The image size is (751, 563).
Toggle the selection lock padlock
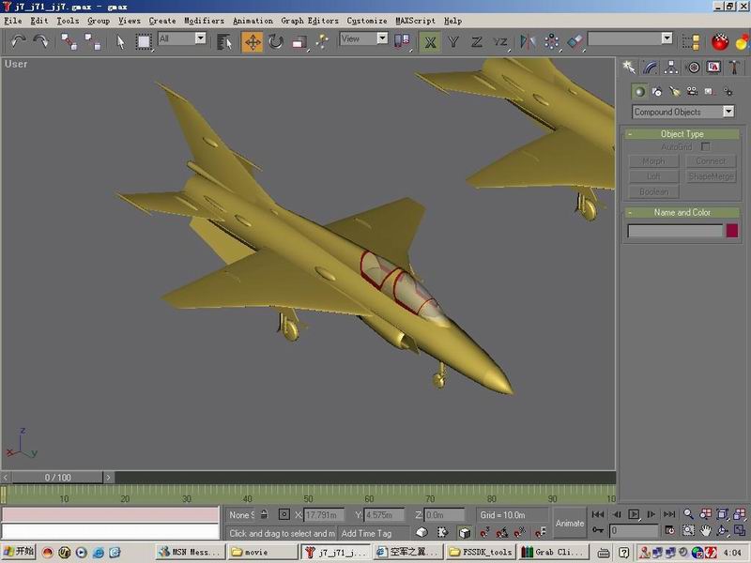tap(264, 514)
